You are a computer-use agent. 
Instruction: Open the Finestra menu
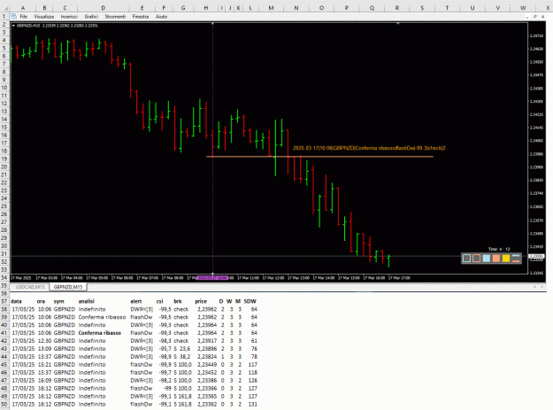pyautogui.click(x=141, y=17)
